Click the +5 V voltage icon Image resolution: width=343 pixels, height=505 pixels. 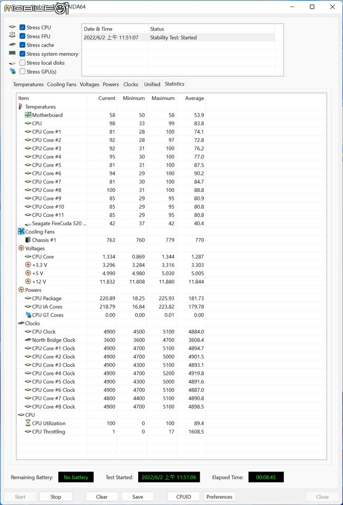point(28,273)
